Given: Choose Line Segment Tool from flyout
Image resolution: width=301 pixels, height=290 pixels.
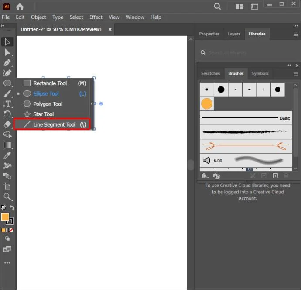Looking at the screenshot, I should click(52, 124).
